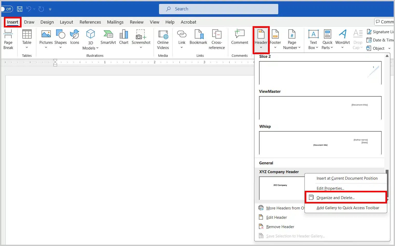
Task: Click the Save icon in title bar
Action: 20,9
